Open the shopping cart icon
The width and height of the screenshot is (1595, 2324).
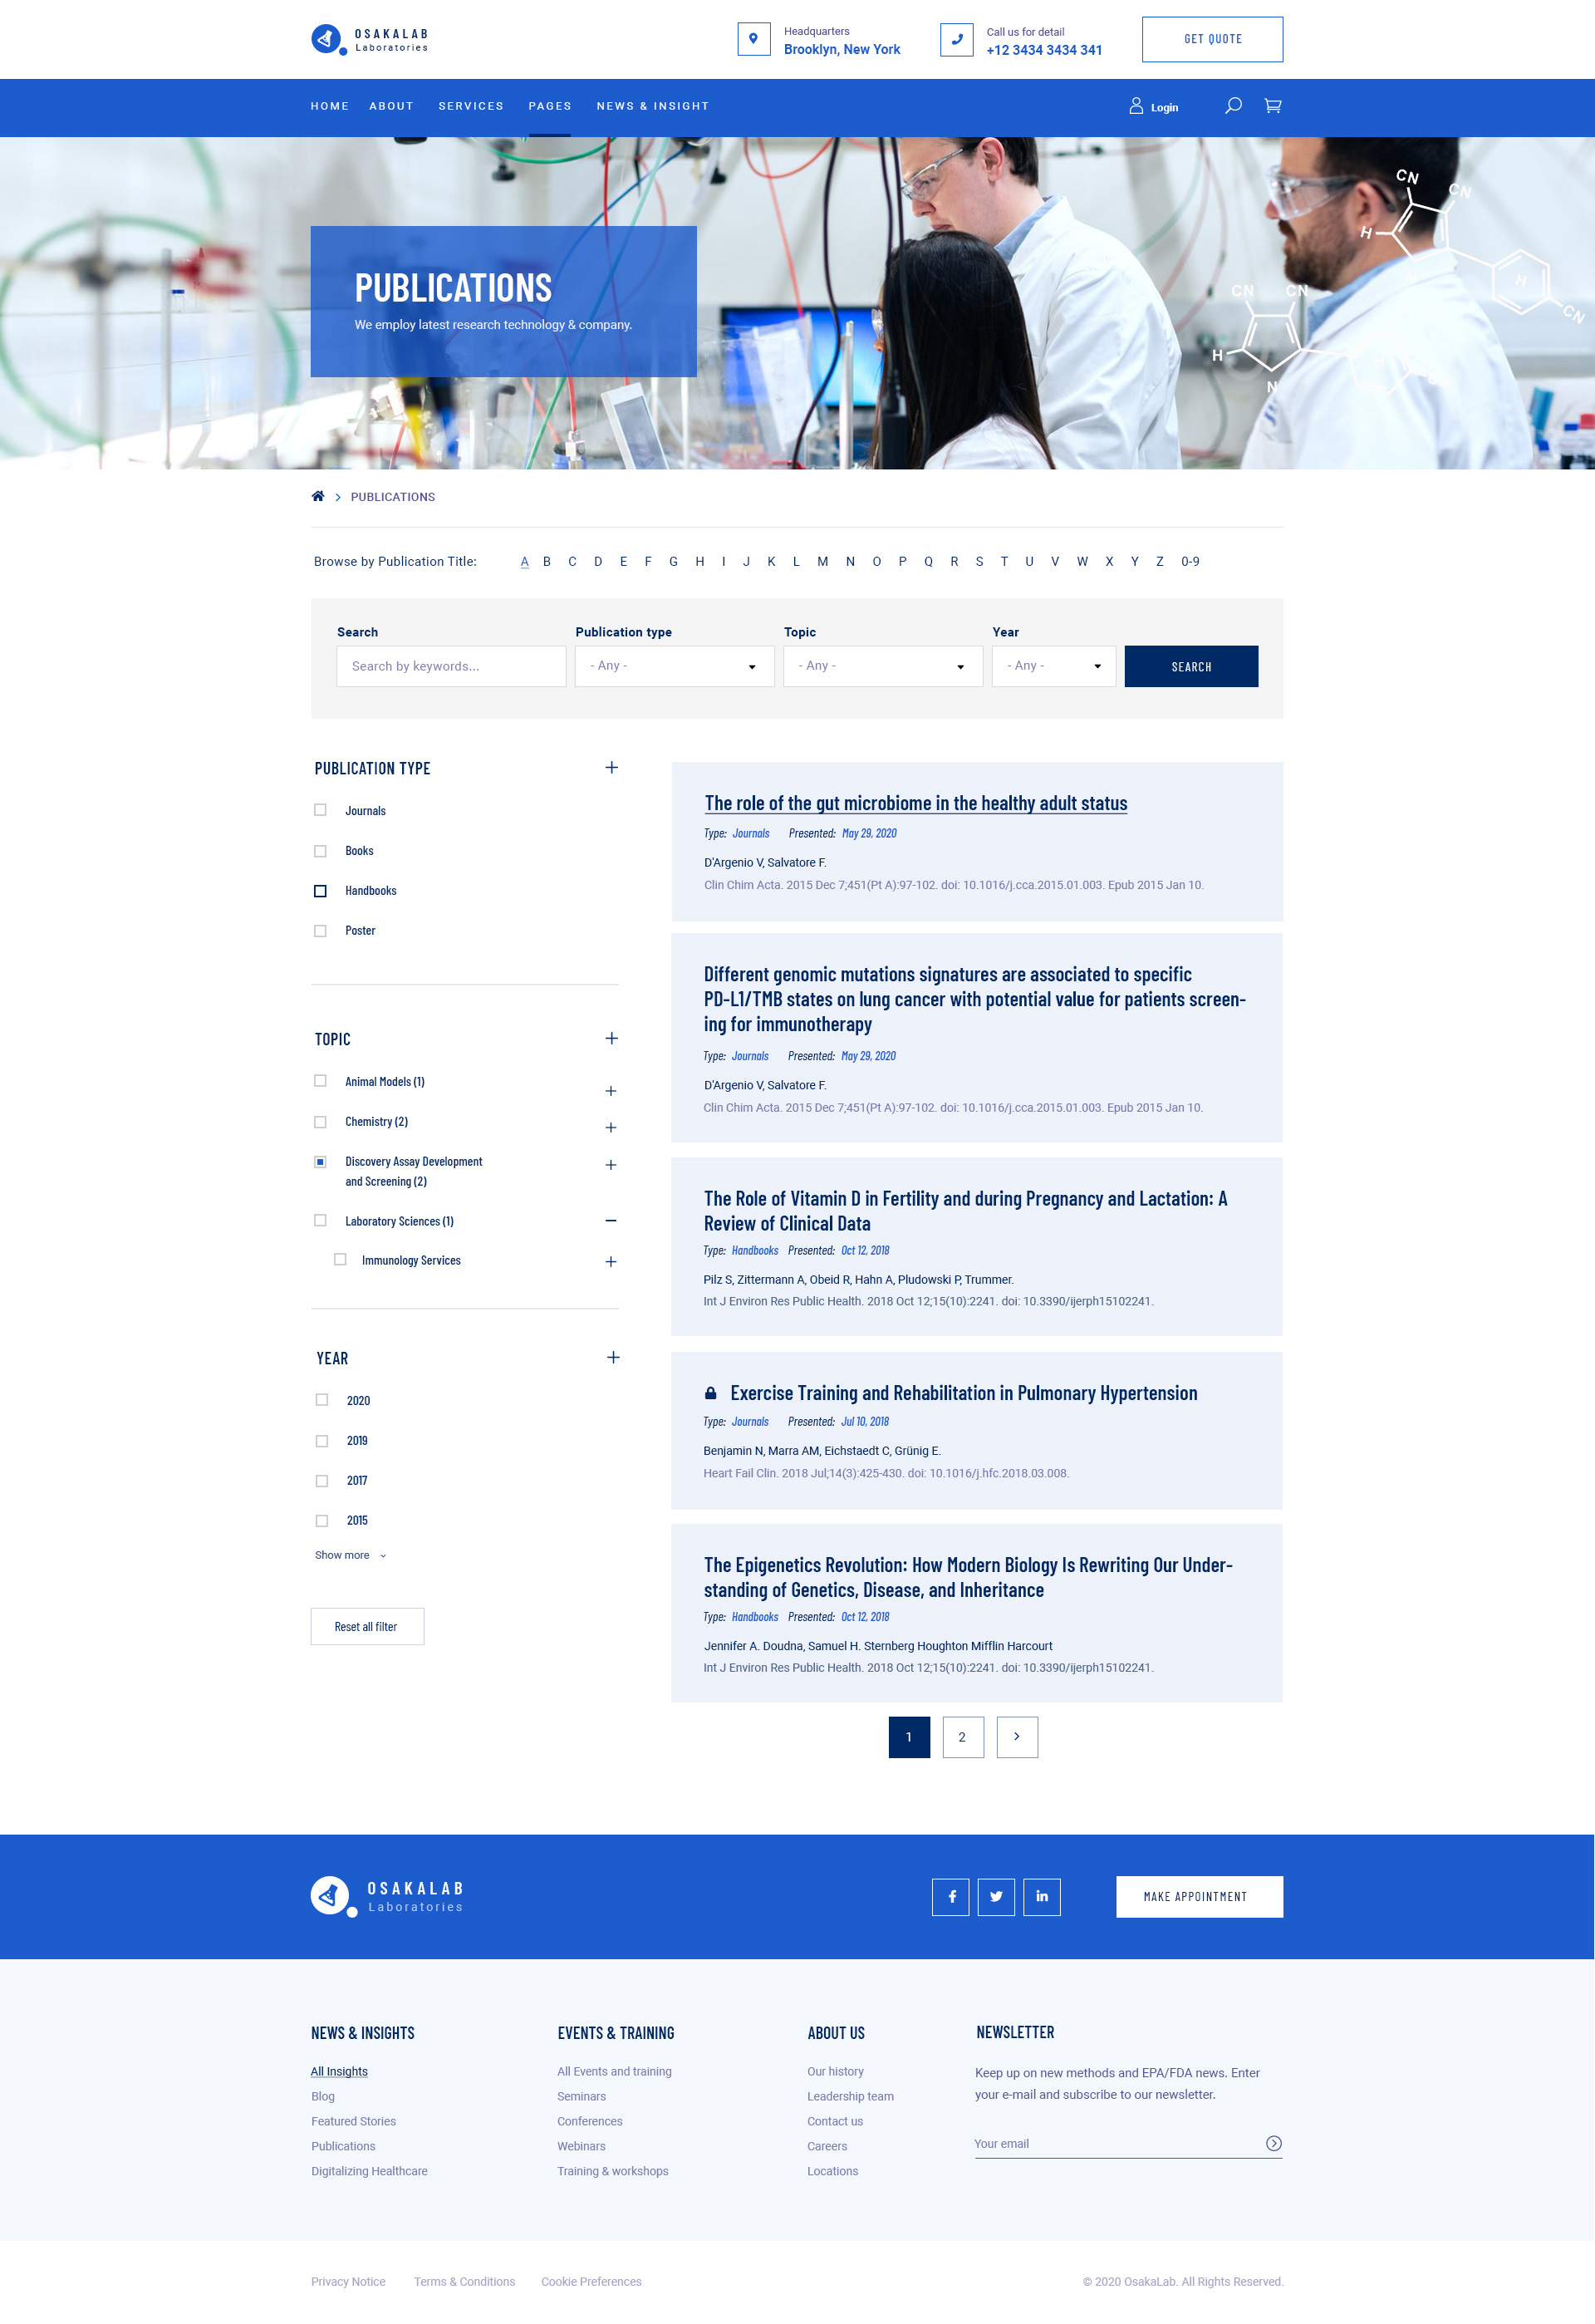(1272, 105)
